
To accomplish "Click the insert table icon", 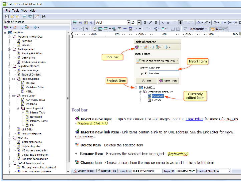I will coord(105,29).
